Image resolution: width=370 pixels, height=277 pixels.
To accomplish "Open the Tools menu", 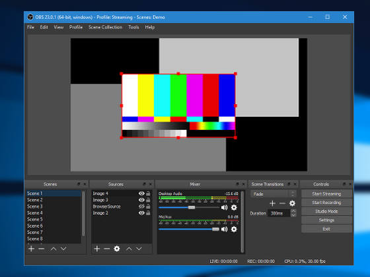I will [x=133, y=27].
